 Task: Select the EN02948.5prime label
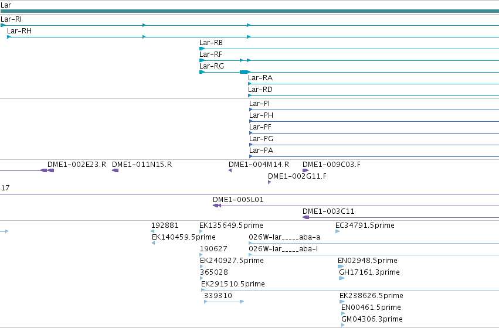pyautogui.click(x=368, y=261)
